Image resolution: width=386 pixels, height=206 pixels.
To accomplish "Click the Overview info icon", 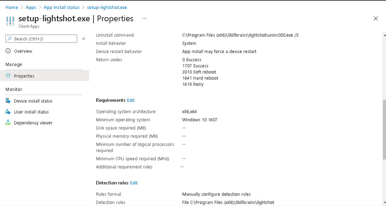I will pyautogui.click(x=8, y=51).
